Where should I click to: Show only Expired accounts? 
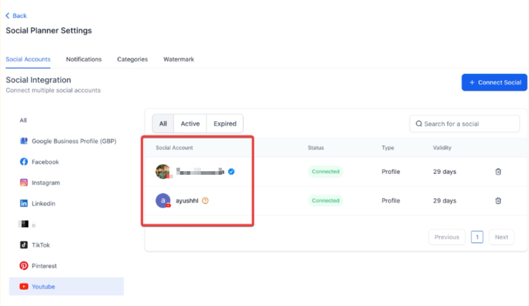coord(225,123)
